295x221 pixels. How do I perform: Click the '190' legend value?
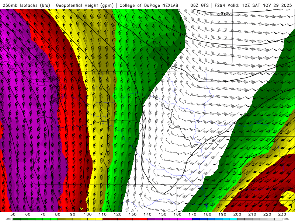(222, 214)
